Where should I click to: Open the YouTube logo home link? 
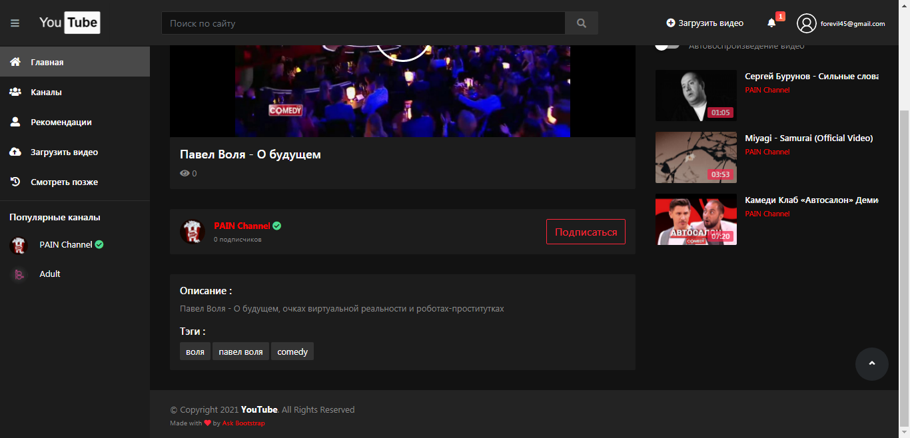coord(69,23)
